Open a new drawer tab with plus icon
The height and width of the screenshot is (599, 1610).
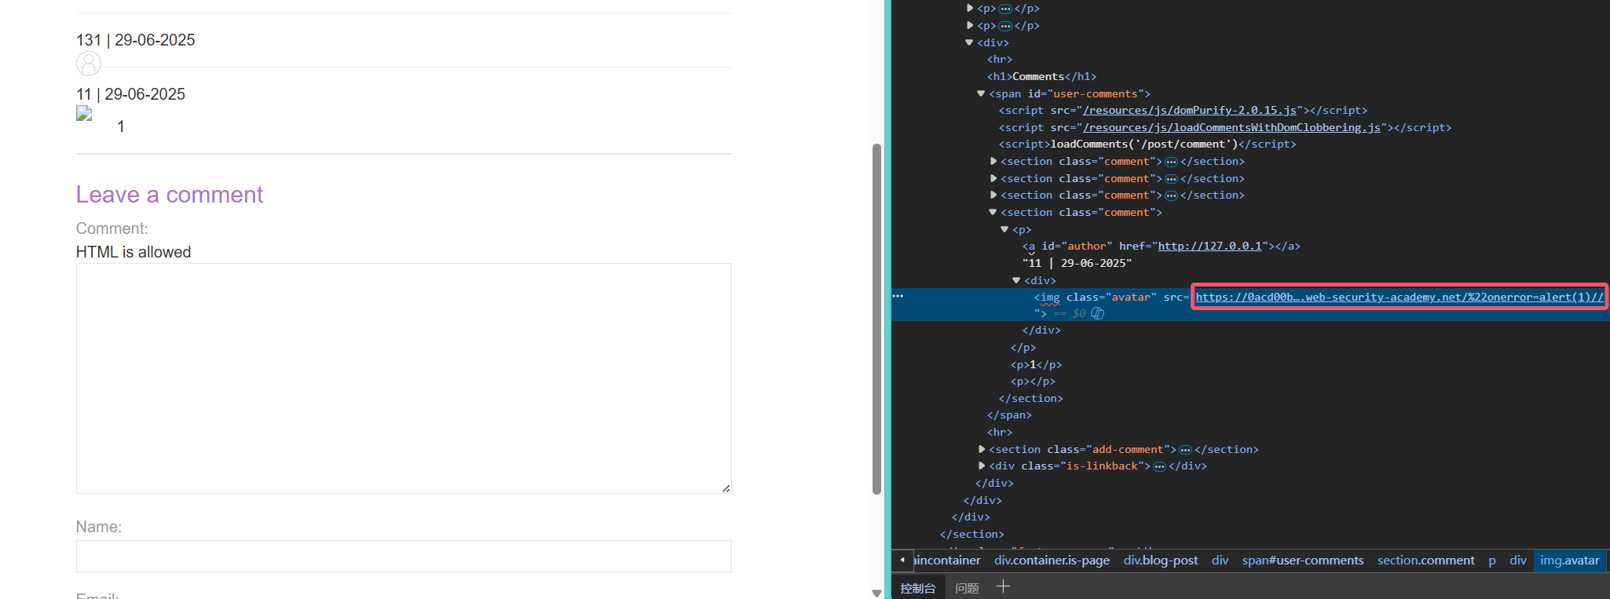point(1003,586)
